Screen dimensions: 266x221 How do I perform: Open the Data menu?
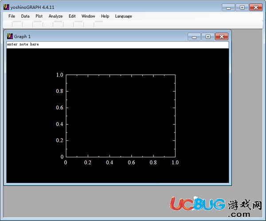(x=25, y=16)
